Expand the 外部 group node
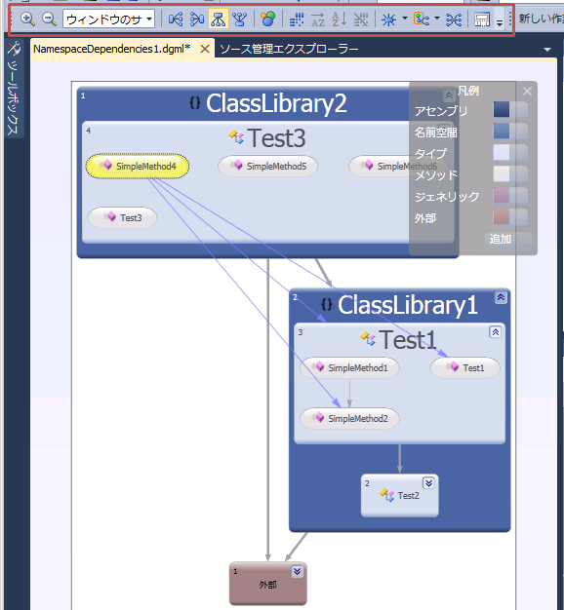The image size is (564, 610). pyautogui.click(x=298, y=571)
